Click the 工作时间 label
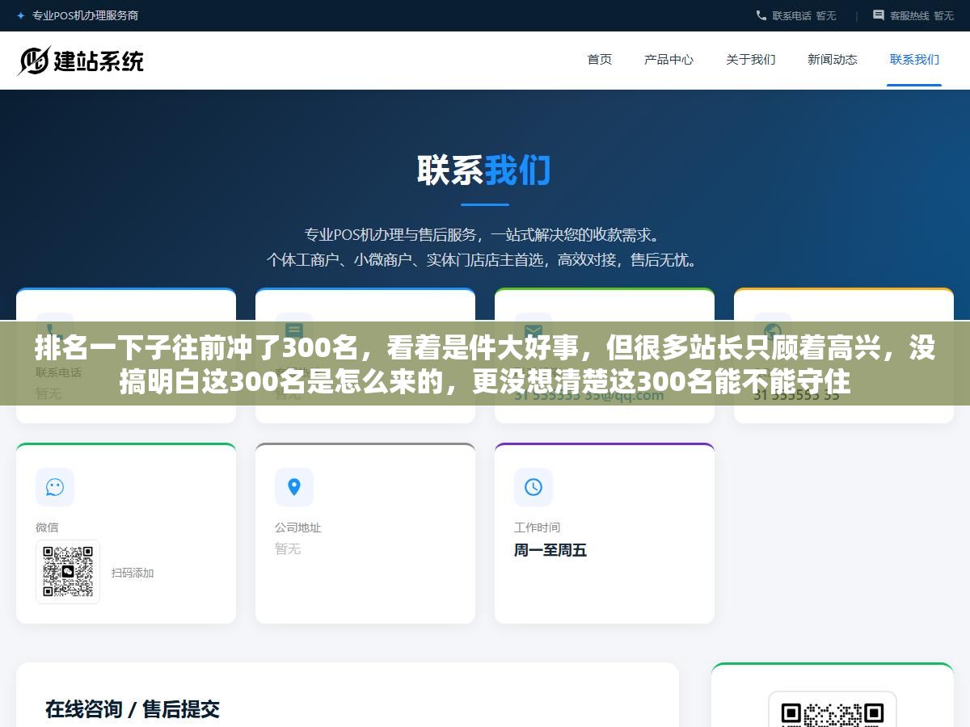 (x=537, y=527)
